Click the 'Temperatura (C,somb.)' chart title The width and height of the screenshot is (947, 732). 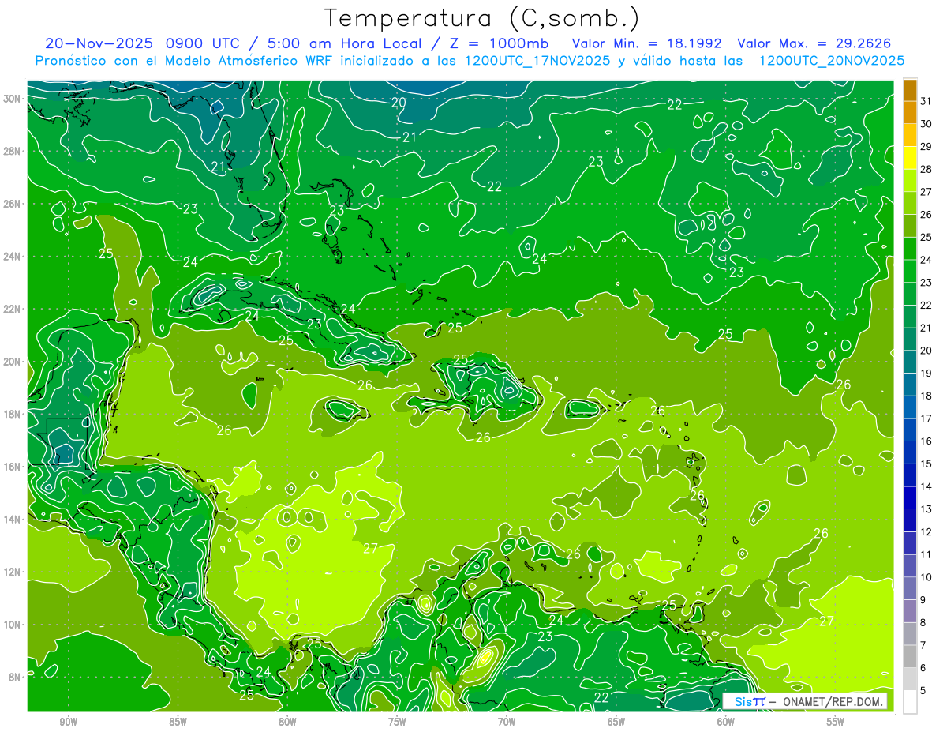[482, 18]
